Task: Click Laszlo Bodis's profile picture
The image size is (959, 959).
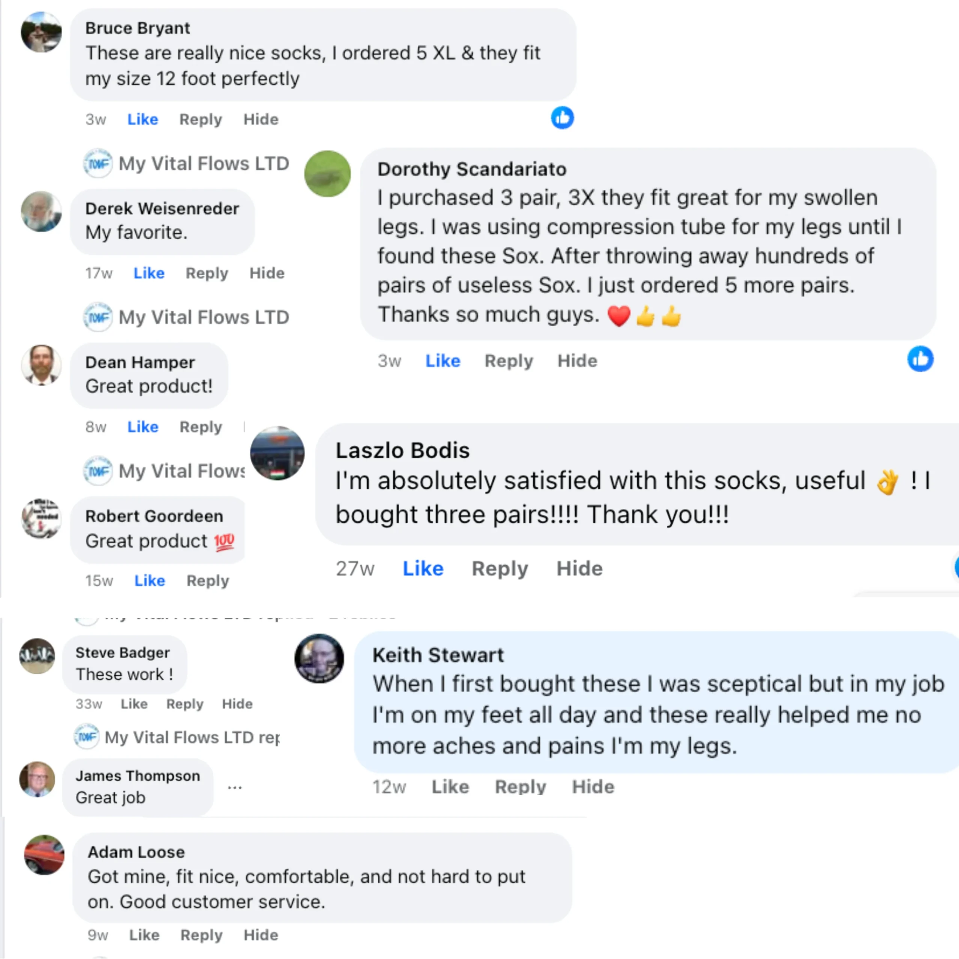Action: [278, 453]
